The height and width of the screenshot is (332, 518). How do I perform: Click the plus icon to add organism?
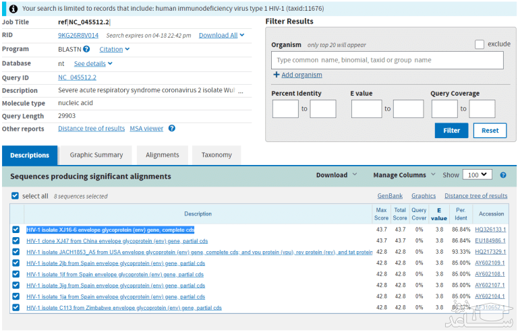(277, 75)
